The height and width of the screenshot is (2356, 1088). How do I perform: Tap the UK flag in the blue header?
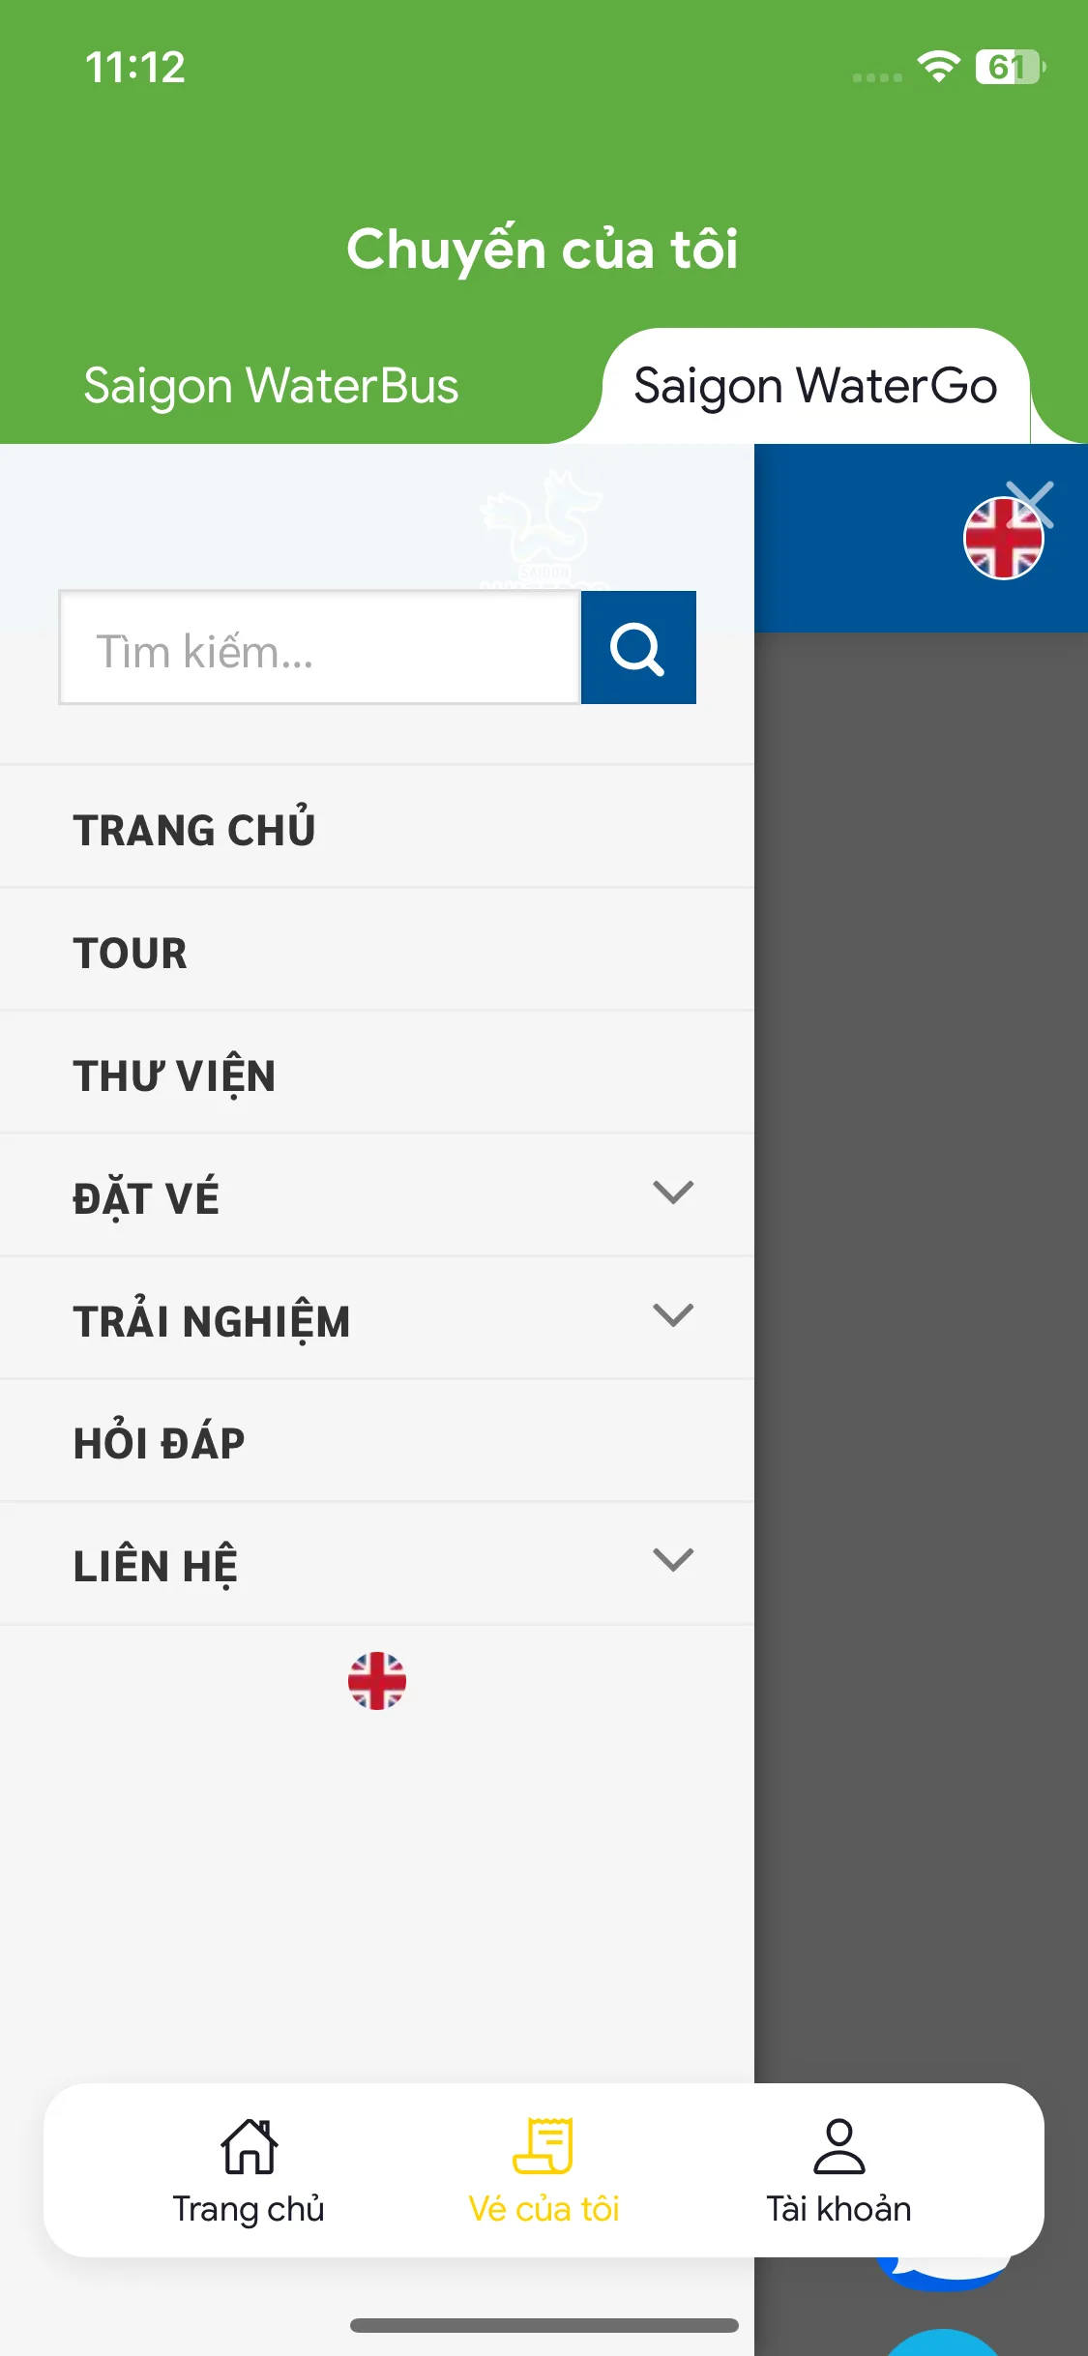[1002, 540]
